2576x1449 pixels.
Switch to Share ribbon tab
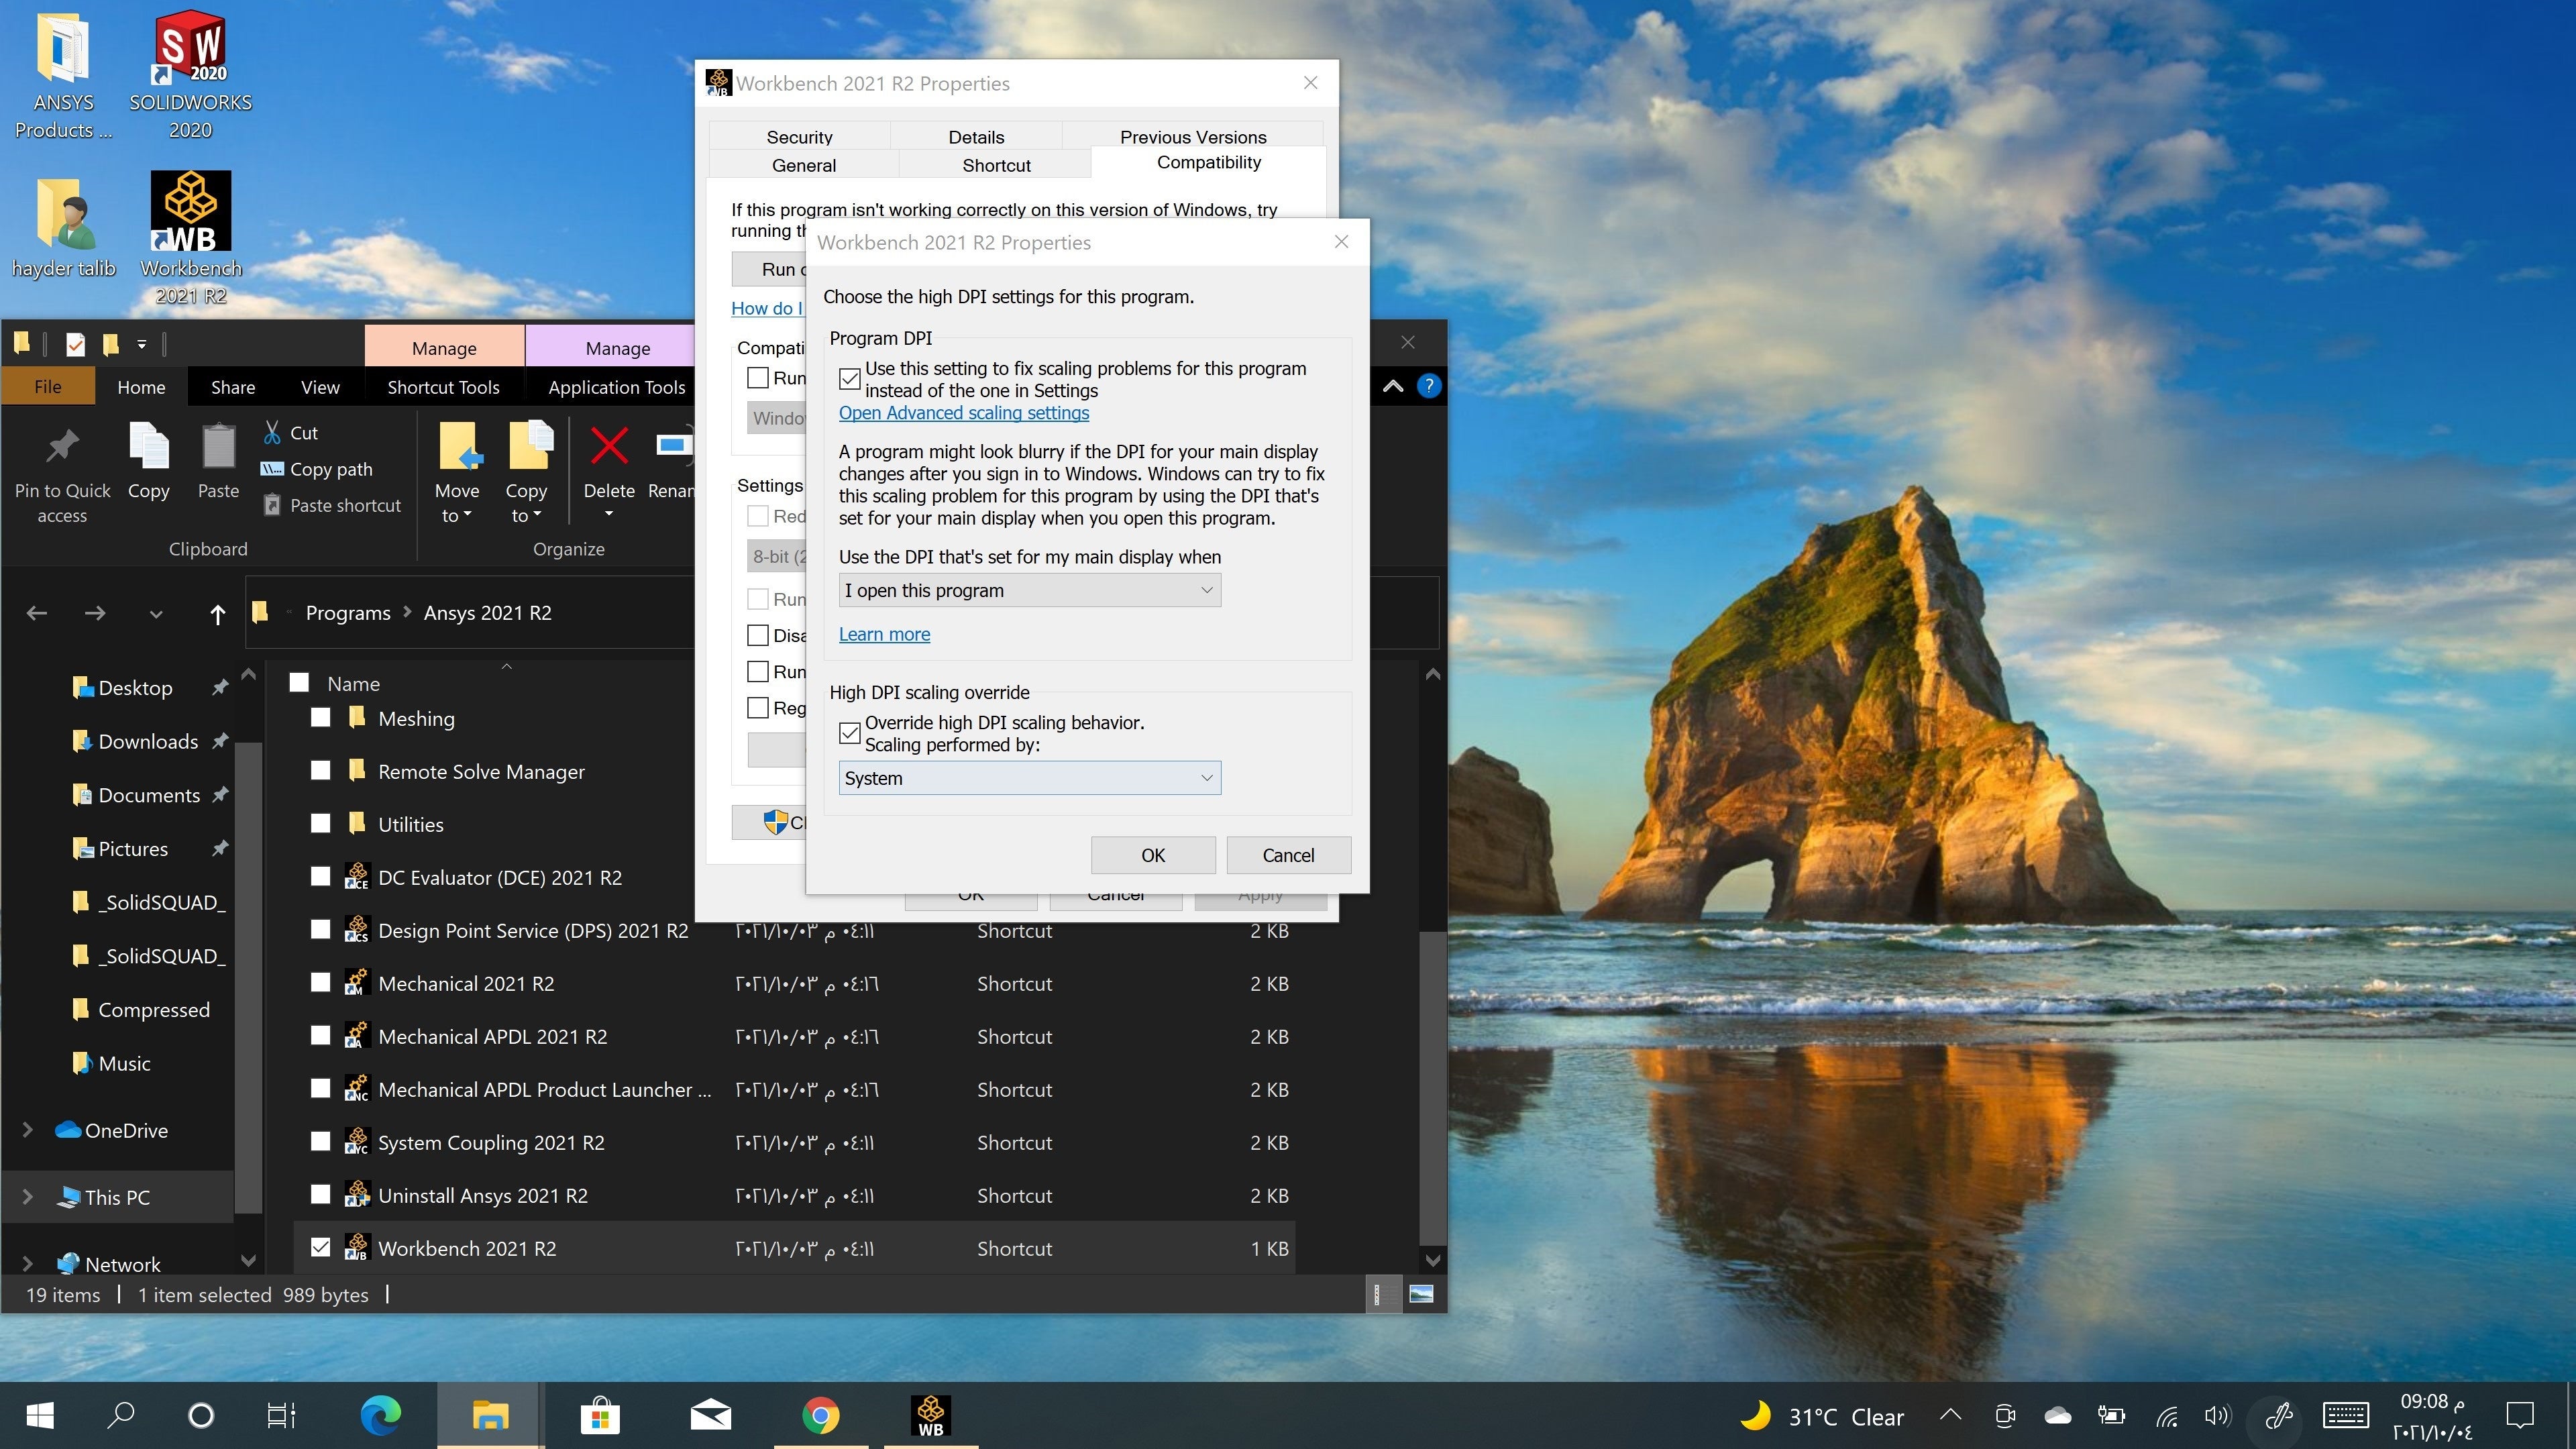tap(233, 387)
